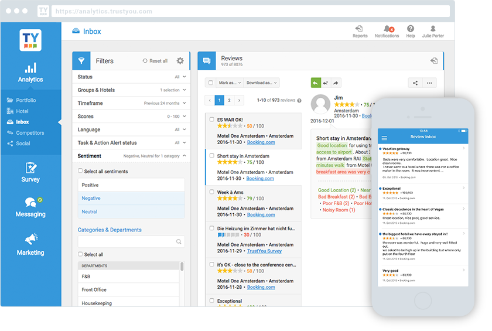The image size is (492, 331).
Task: Click the share icon in review detail
Action: (x=415, y=83)
